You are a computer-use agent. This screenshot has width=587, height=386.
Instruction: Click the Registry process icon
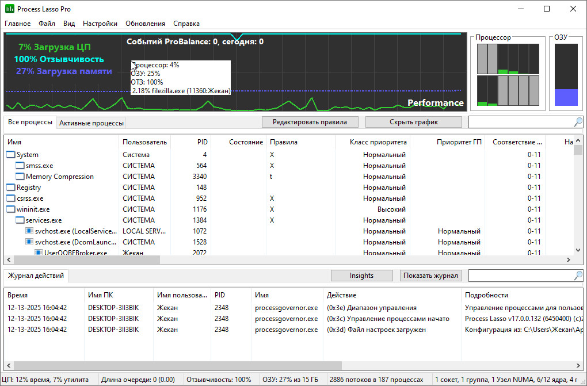click(11, 188)
